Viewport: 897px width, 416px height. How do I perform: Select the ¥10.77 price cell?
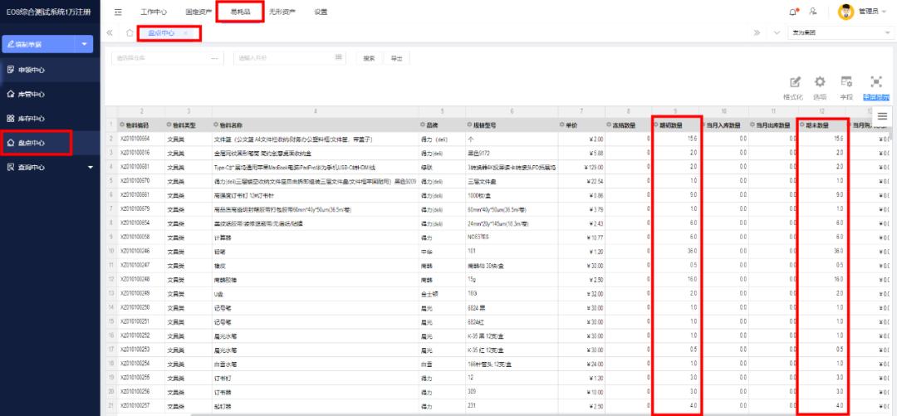pyautogui.click(x=581, y=237)
